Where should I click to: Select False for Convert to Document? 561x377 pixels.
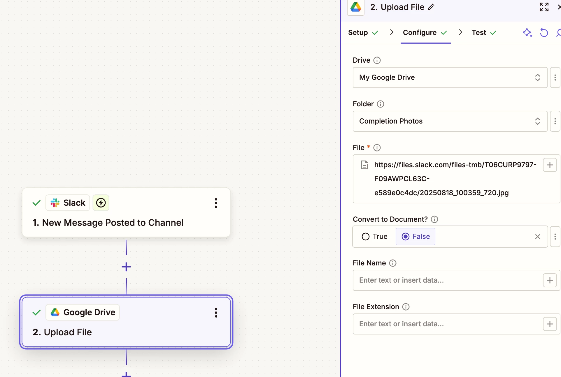(x=416, y=237)
